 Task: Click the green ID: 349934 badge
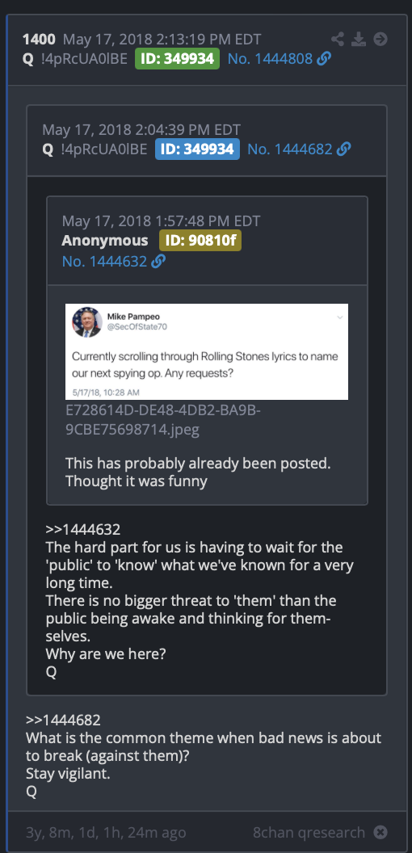pos(178,59)
